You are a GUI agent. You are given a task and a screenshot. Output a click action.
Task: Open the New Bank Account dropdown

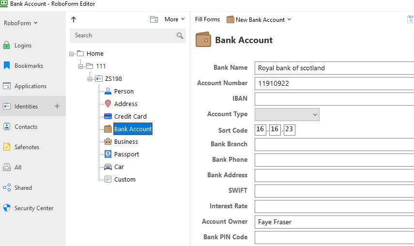[x=259, y=19]
